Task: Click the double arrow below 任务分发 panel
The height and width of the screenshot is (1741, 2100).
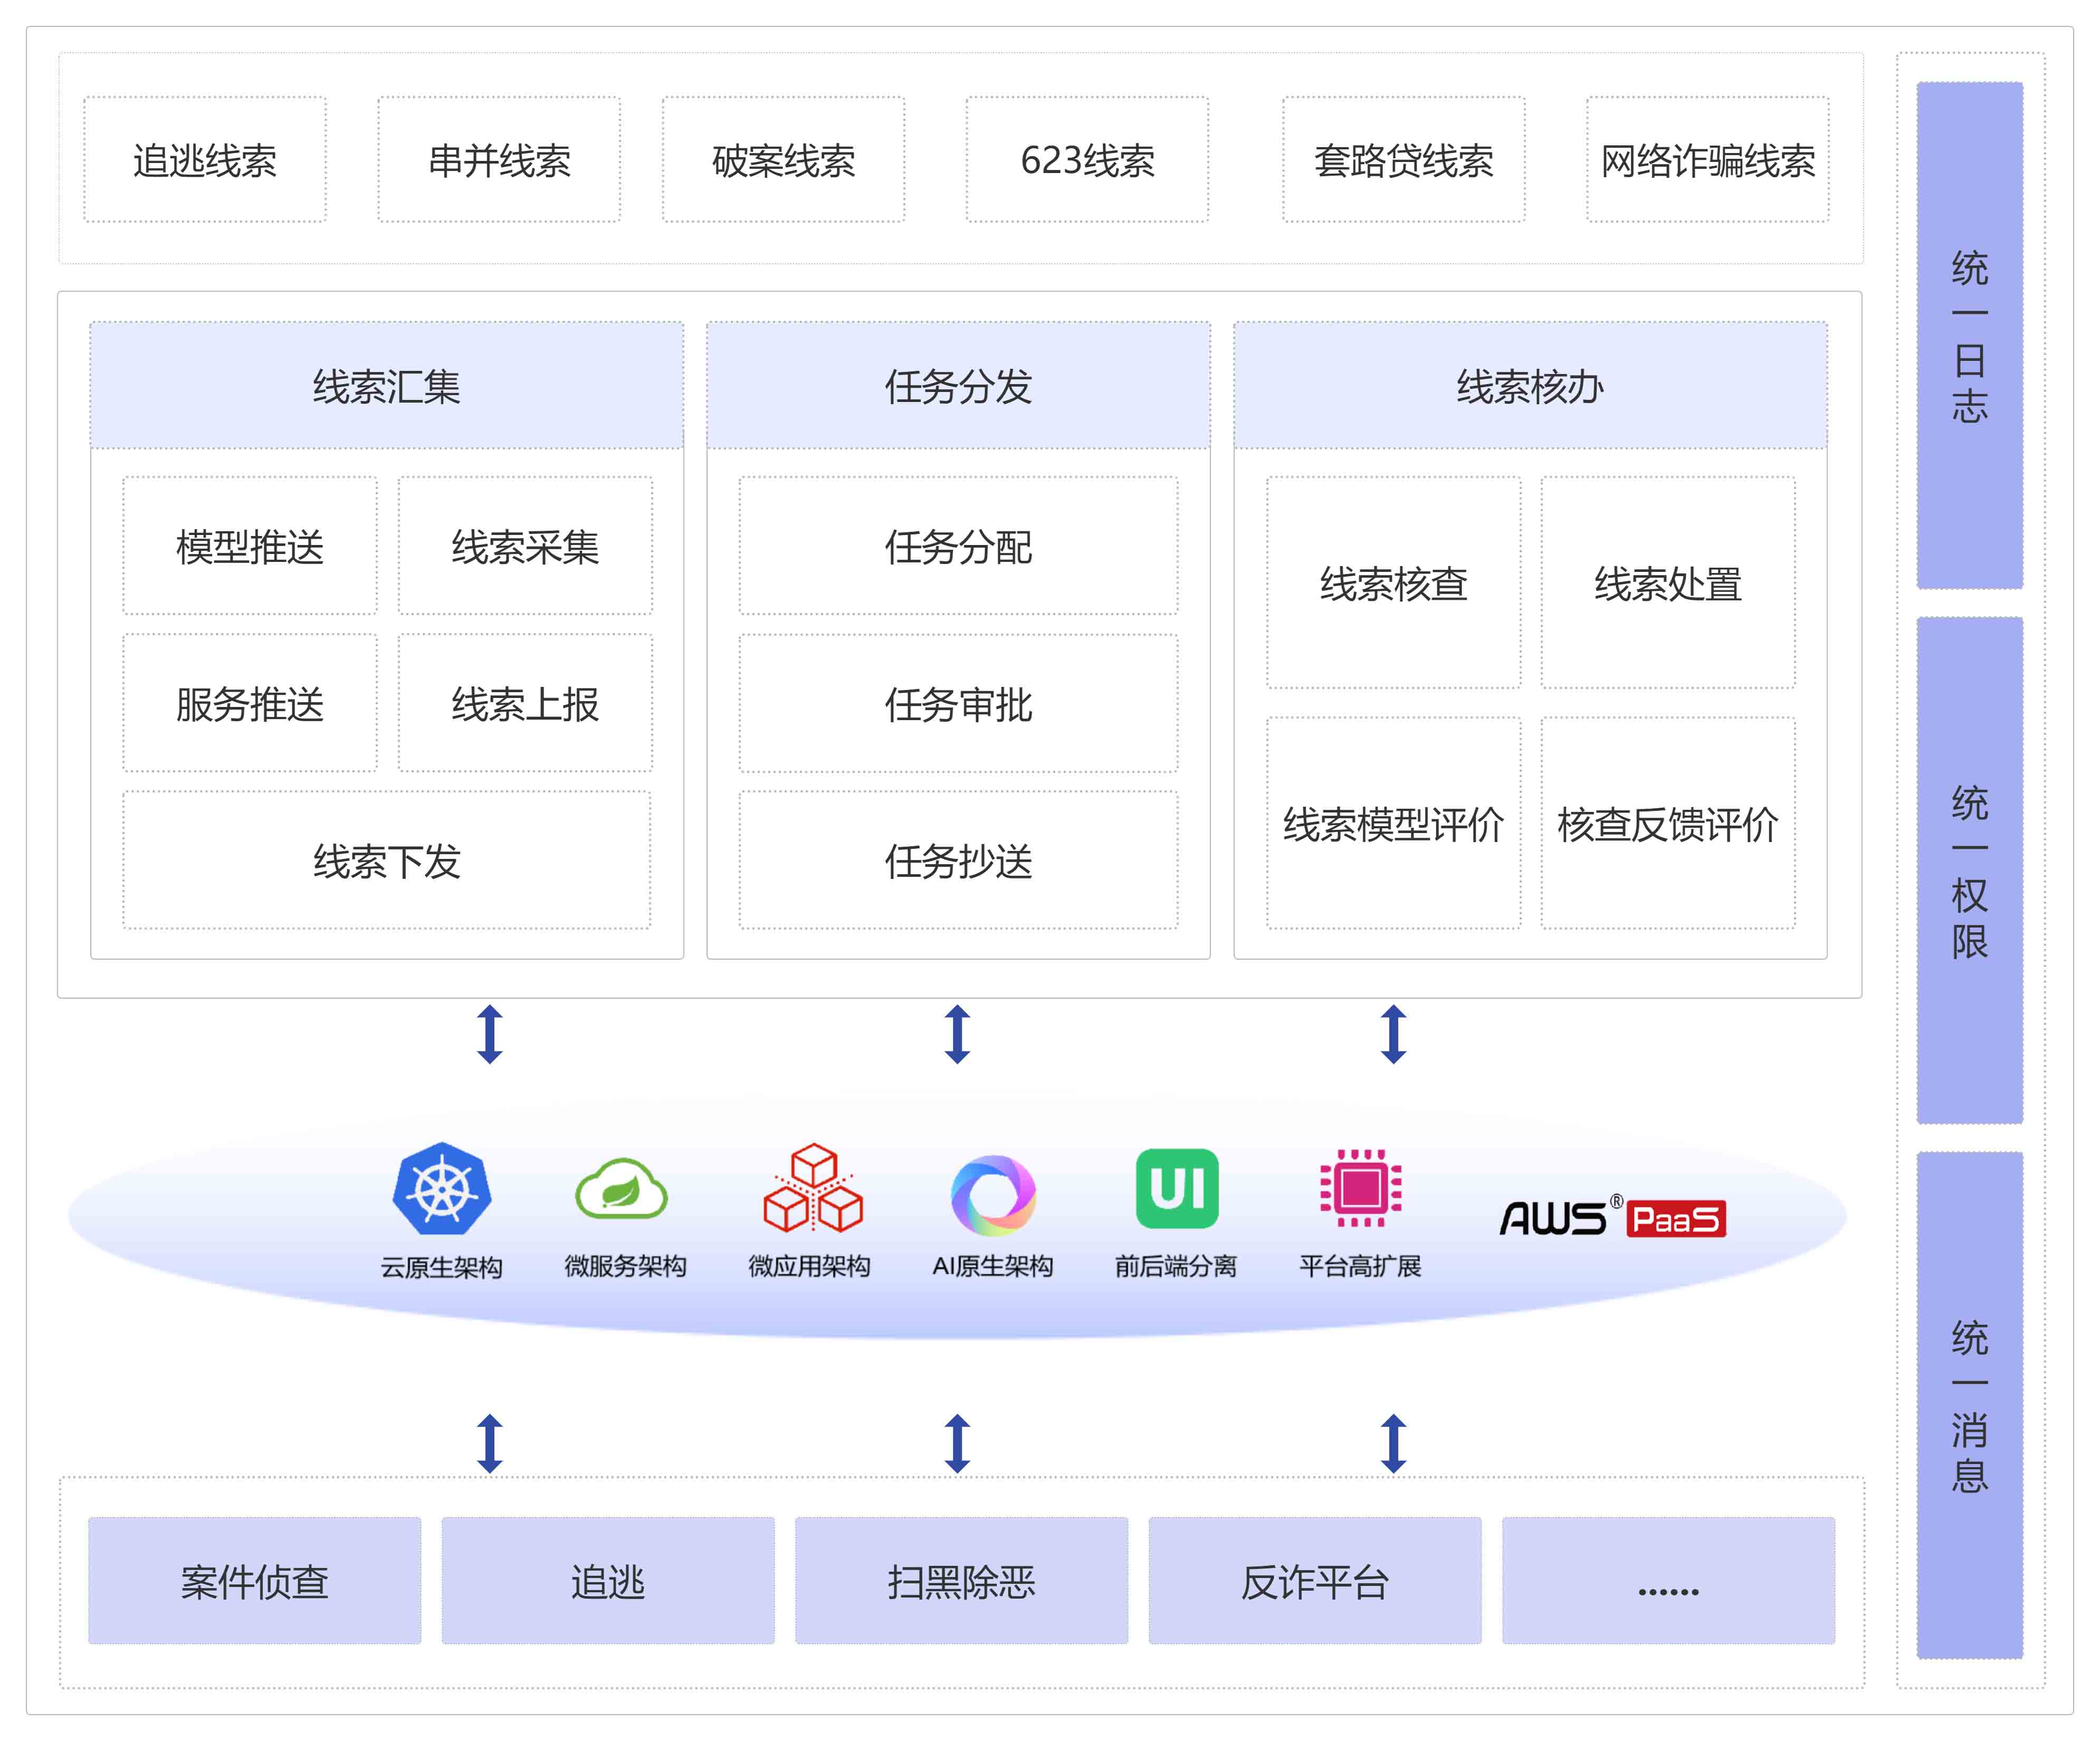Action: (x=957, y=1034)
